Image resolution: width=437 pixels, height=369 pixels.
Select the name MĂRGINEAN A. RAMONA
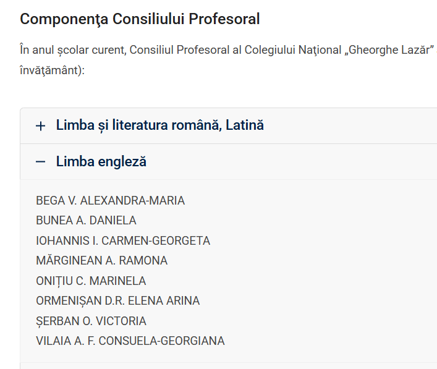(x=102, y=261)
